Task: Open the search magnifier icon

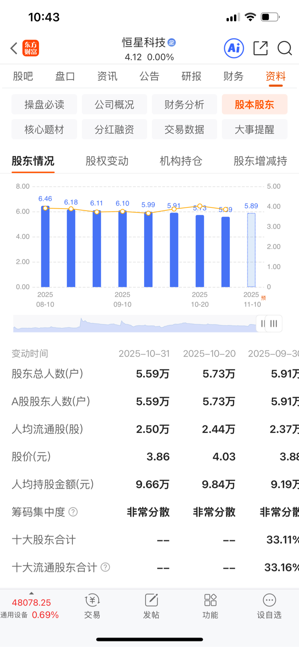Action: tap(285, 48)
